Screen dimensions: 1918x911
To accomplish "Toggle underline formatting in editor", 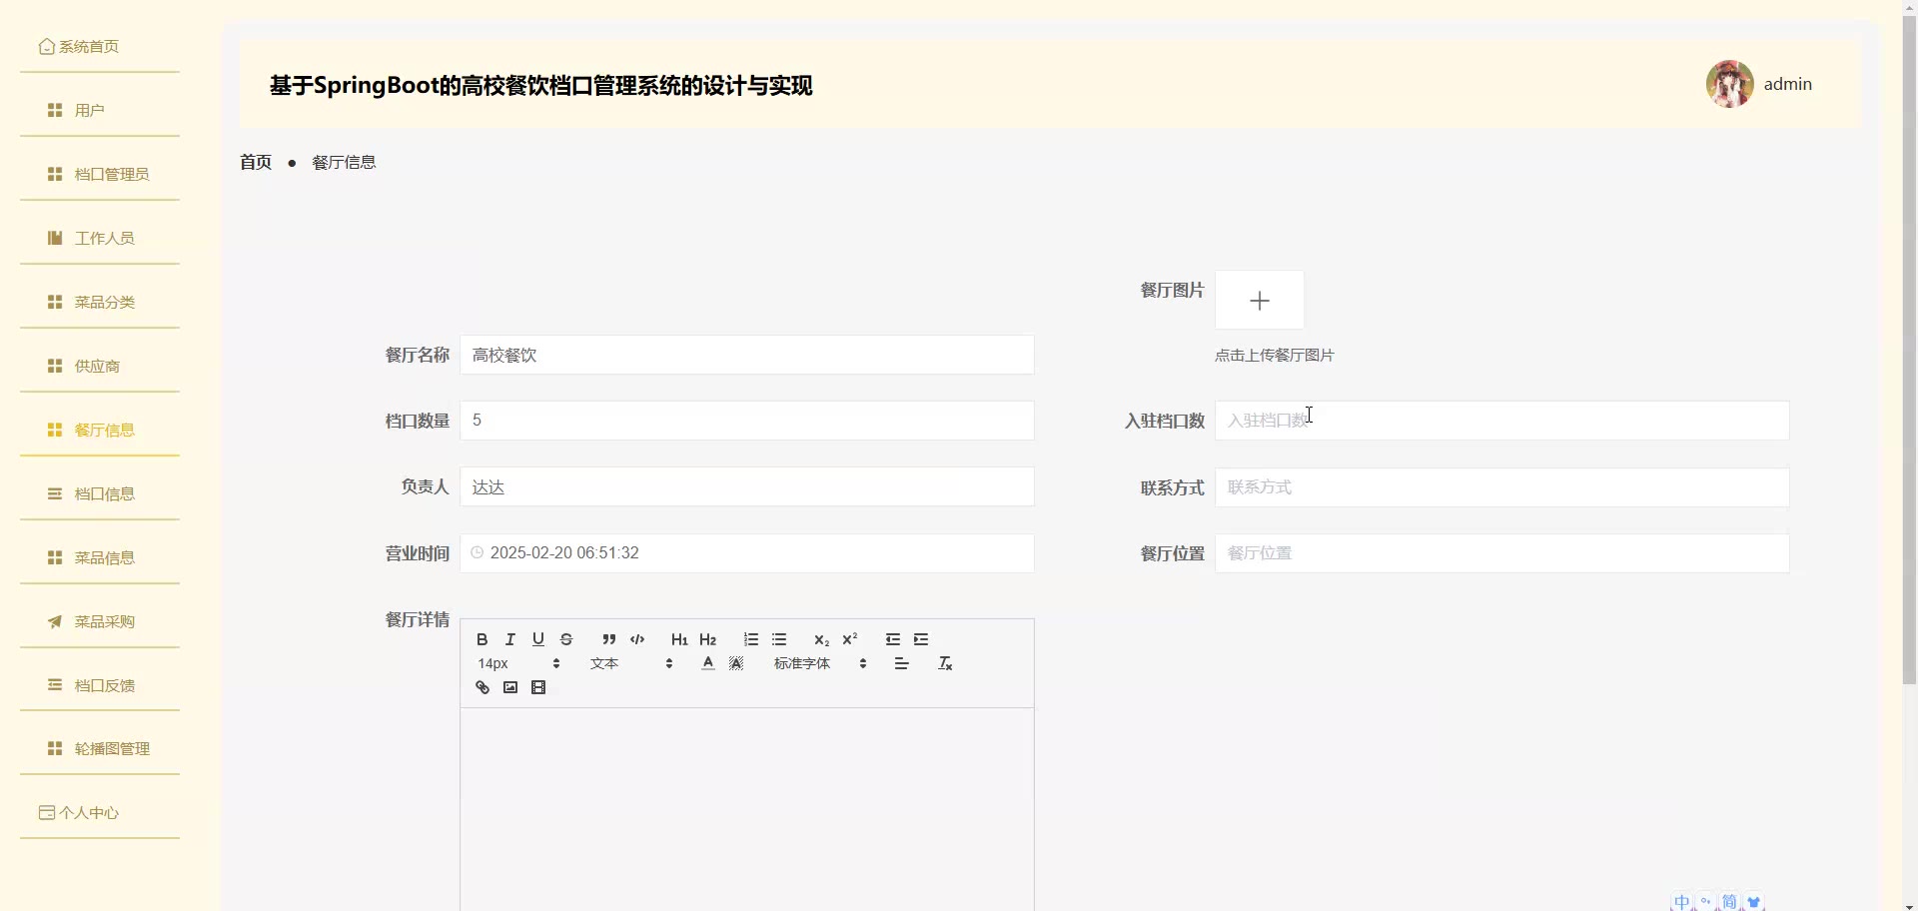I will [538, 639].
